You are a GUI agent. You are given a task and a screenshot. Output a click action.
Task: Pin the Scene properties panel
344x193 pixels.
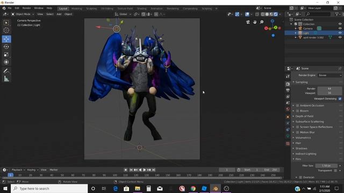tap(340, 69)
